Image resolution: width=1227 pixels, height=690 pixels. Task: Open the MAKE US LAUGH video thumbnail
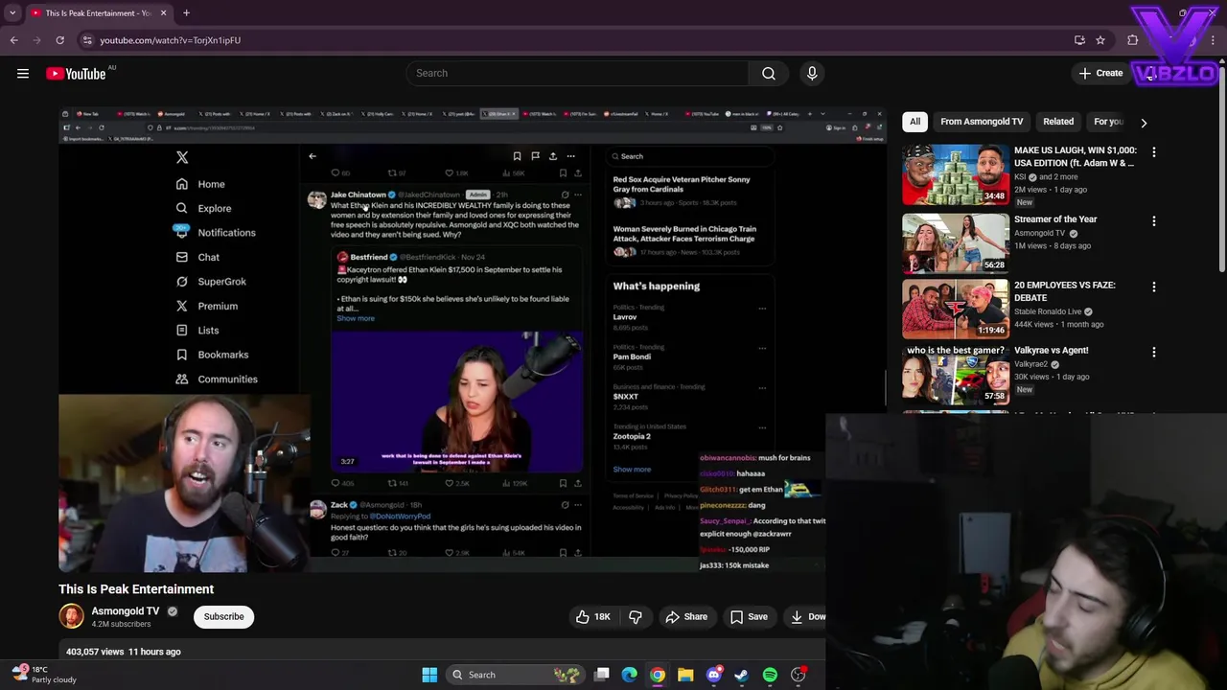click(956, 174)
